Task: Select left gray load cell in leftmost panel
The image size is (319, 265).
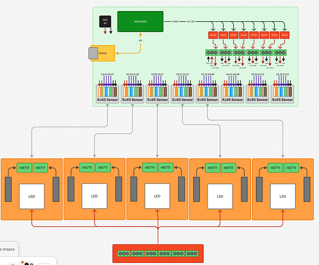Action: [x=8, y=189]
